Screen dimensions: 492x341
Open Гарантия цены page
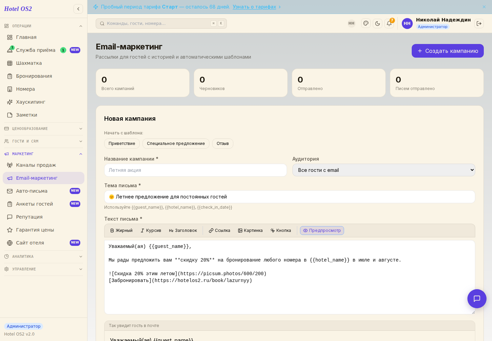(43, 230)
